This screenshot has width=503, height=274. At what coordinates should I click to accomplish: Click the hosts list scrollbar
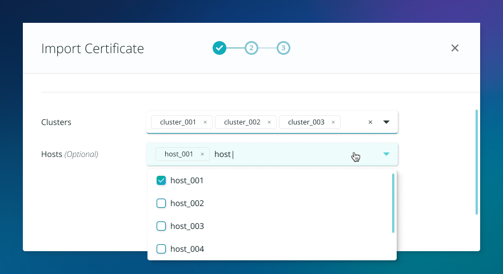393,203
